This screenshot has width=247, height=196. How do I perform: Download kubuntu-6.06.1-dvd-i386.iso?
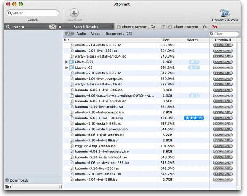pyautogui.click(x=223, y=90)
